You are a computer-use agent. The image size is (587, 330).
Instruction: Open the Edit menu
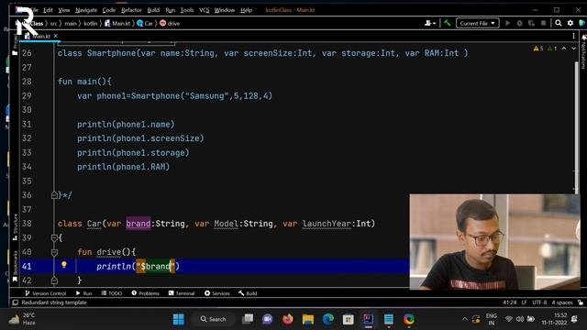click(x=48, y=10)
